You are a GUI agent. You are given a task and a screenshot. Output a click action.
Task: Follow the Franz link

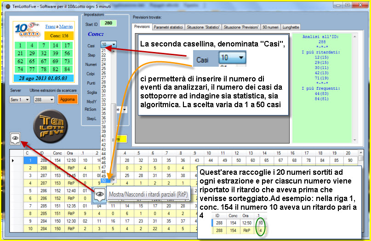click(x=50, y=27)
